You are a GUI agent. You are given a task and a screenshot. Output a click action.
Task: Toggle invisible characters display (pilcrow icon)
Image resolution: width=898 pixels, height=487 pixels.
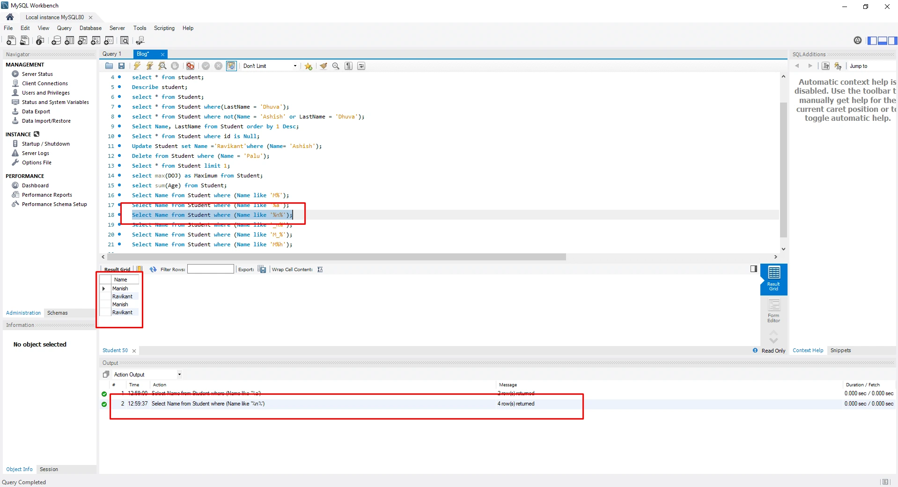[x=348, y=66]
